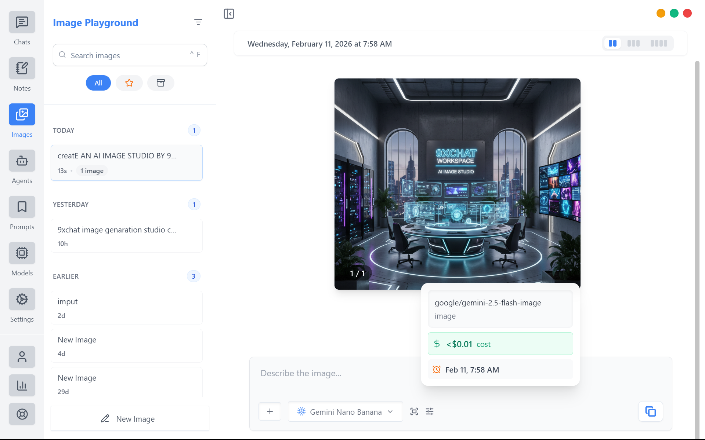Open the Gemini Nano Banana model dropdown
Screen dimensions: 705x440
tap(345, 411)
